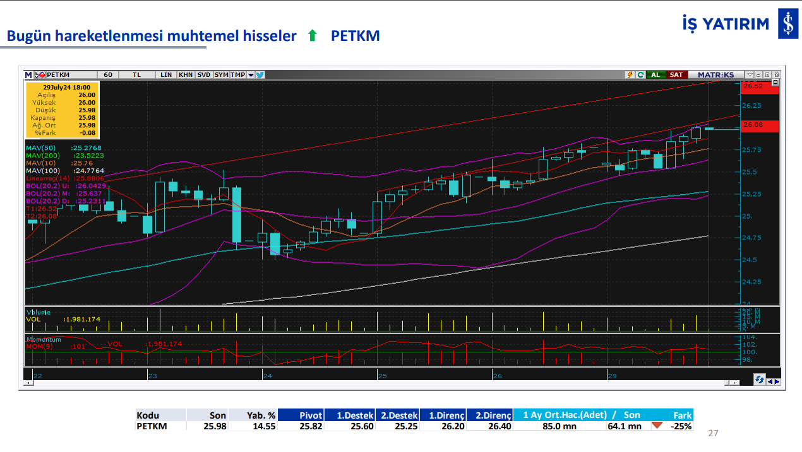This screenshot has height=452, width=802.
Task: Change the 60 period interval field
Action: [x=108, y=74]
